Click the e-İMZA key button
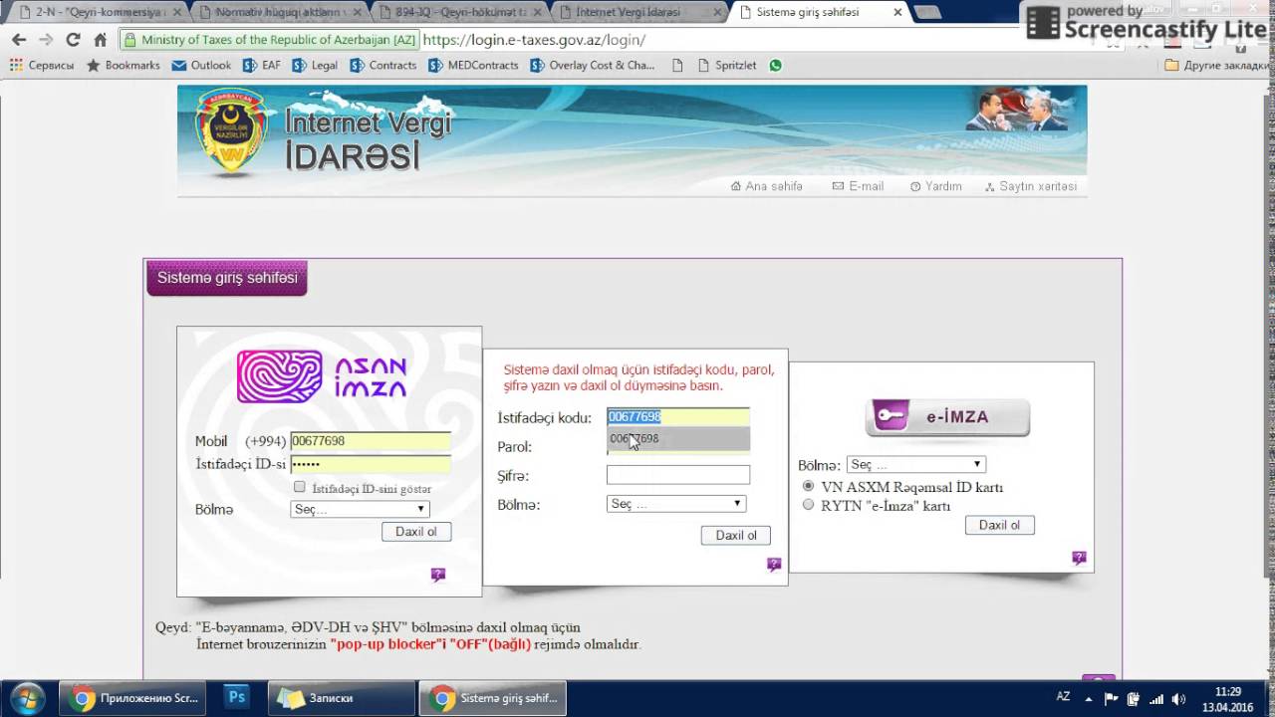This screenshot has height=717, width=1275. pos(947,417)
